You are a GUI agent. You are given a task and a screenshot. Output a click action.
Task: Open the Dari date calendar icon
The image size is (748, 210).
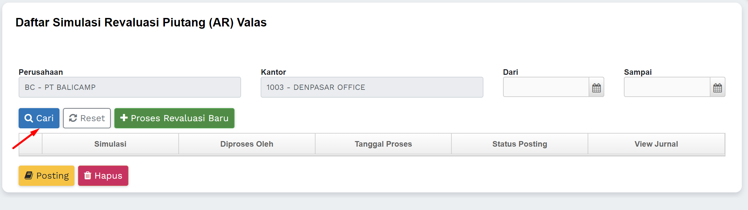(596, 88)
